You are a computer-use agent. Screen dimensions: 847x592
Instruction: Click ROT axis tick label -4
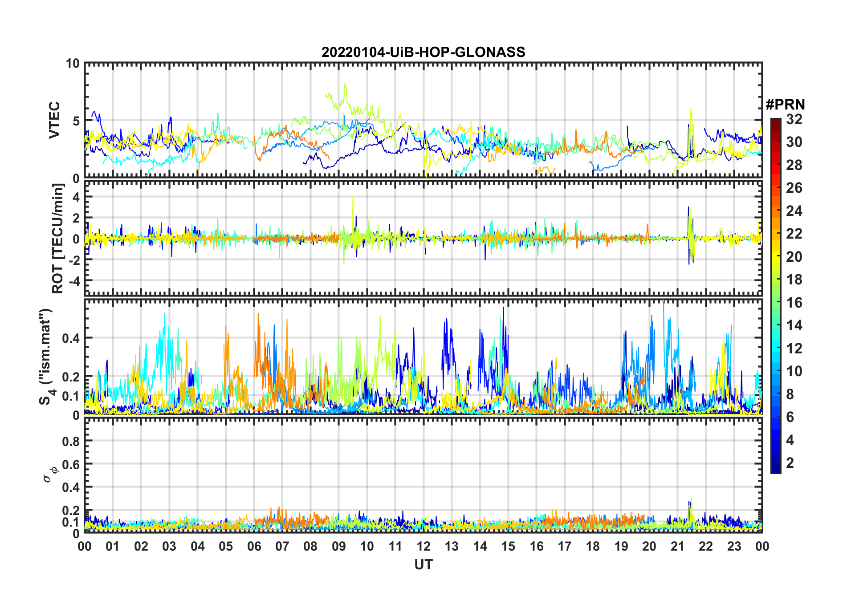pos(74,281)
